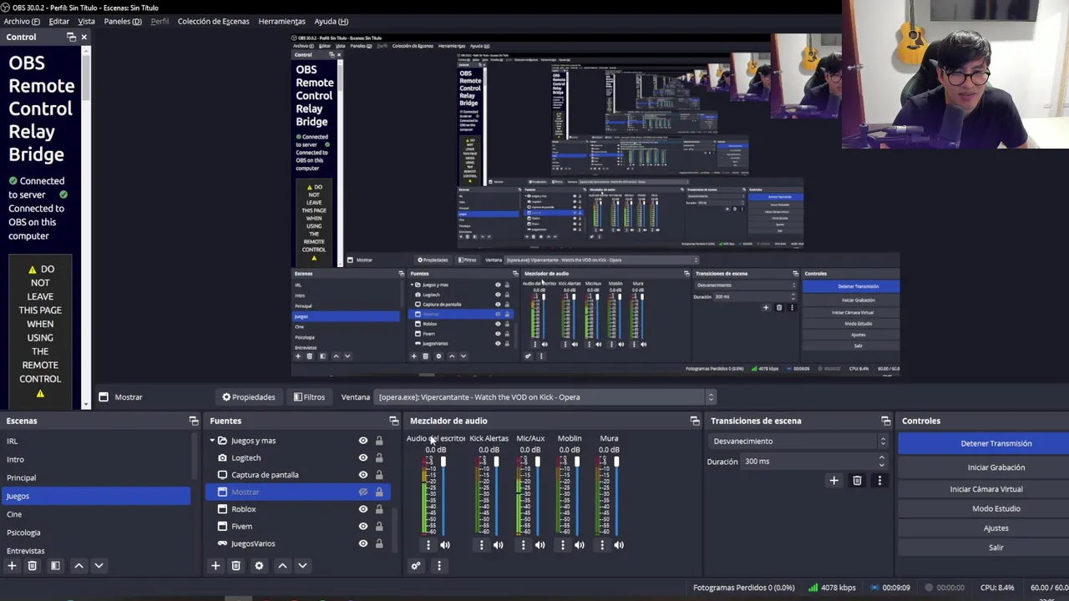Open Mic/Aux channel options dots

pyautogui.click(x=524, y=545)
